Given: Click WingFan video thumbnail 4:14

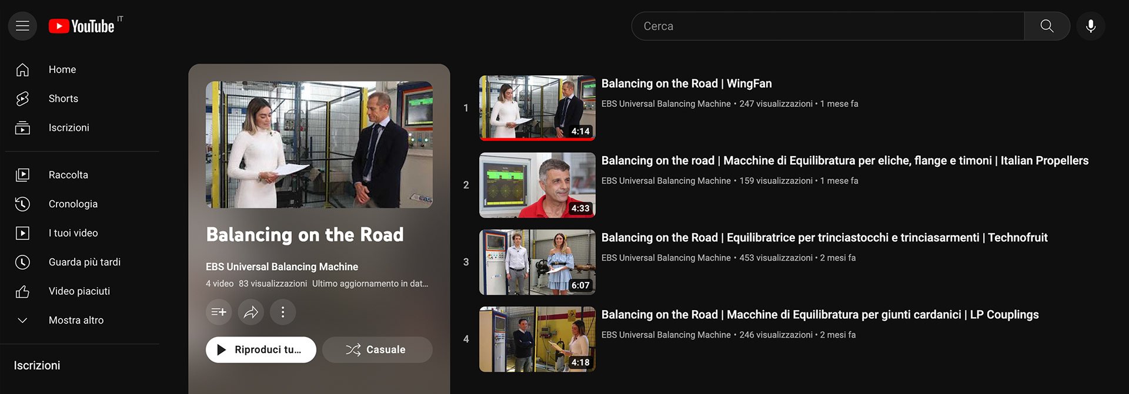Looking at the screenshot, I should 537,108.
